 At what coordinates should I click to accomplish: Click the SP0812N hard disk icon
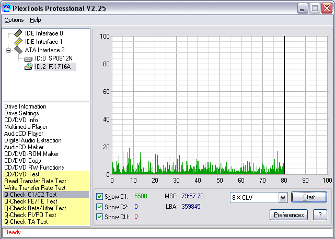click(28, 58)
